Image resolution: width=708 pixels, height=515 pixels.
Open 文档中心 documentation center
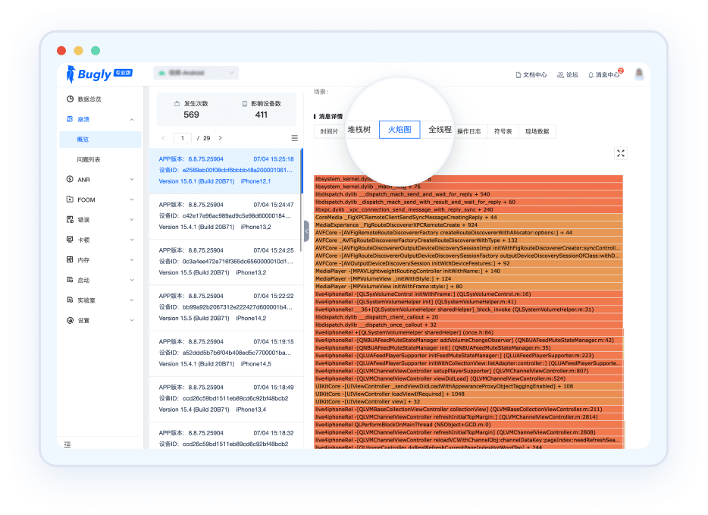(x=533, y=74)
